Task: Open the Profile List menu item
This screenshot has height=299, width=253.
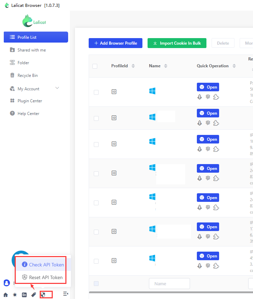Action: click(x=36, y=37)
